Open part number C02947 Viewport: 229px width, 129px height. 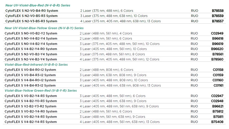(x=217, y=96)
